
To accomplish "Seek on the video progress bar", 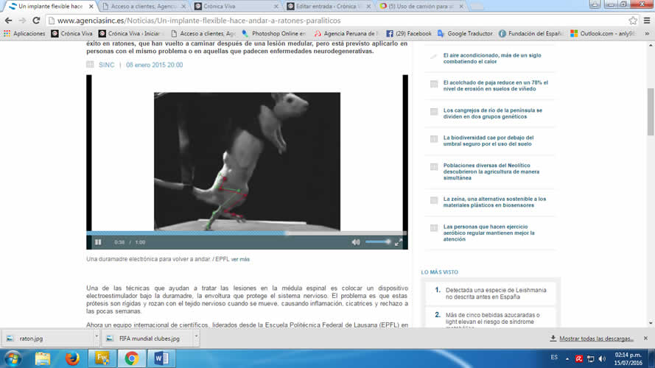I will coord(247,233).
